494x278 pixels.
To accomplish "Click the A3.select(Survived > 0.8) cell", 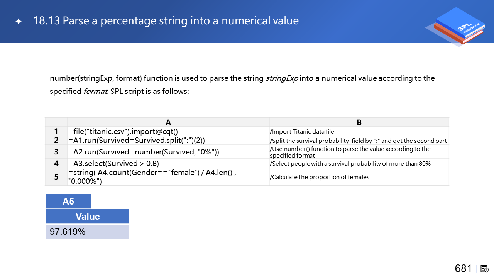I will tap(114, 163).
